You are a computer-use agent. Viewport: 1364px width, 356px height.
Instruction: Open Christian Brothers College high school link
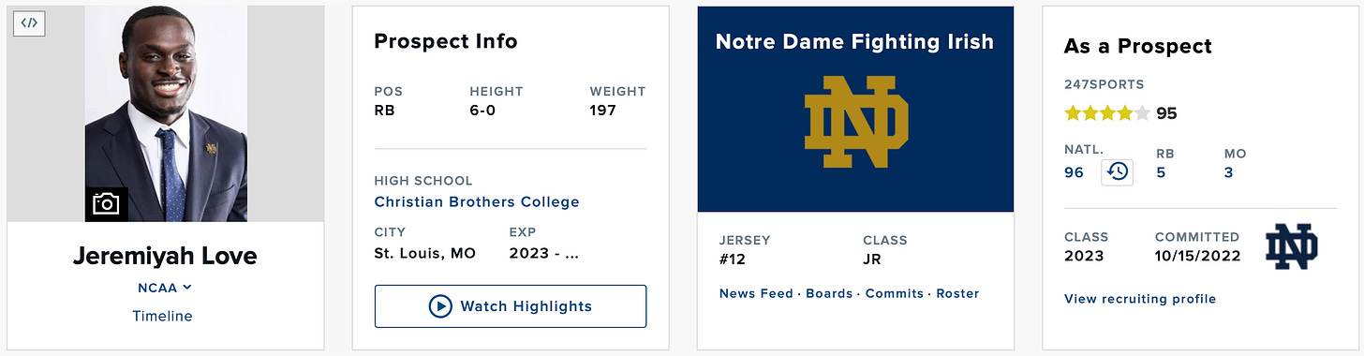click(x=477, y=201)
